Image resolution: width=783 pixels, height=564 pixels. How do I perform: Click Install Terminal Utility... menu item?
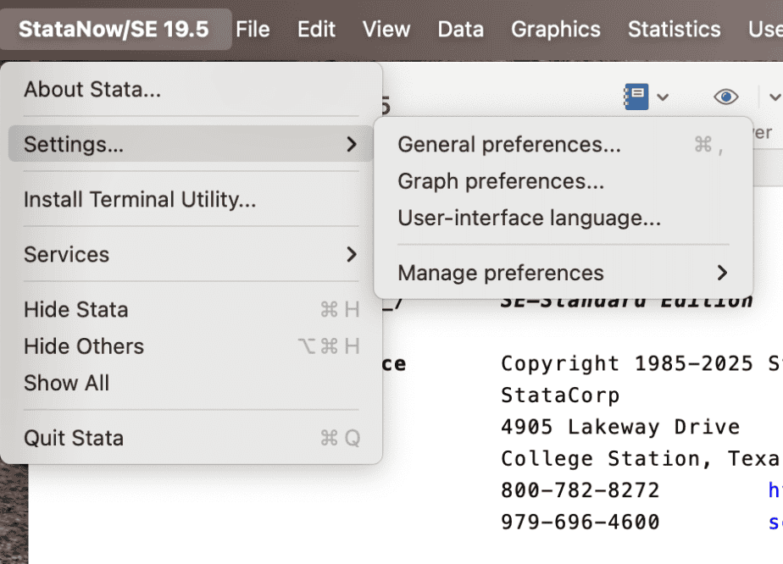click(x=140, y=200)
